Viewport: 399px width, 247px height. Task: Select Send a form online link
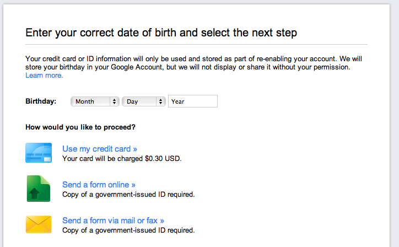(99, 185)
